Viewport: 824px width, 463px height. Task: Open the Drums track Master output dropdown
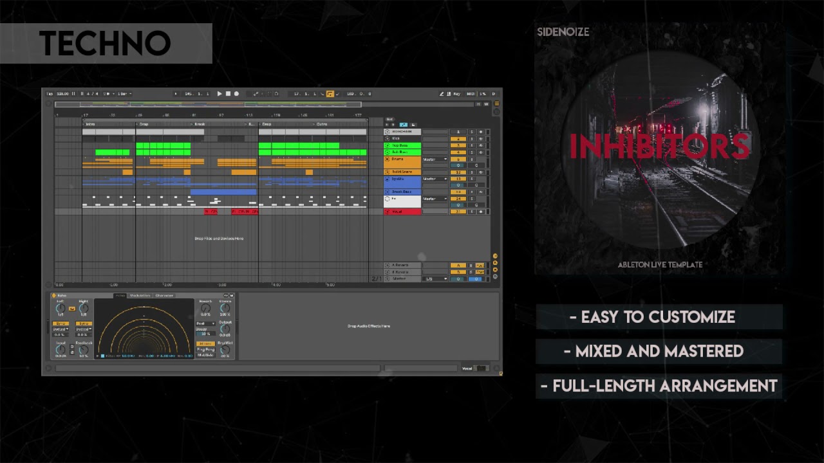[x=435, y=159]
